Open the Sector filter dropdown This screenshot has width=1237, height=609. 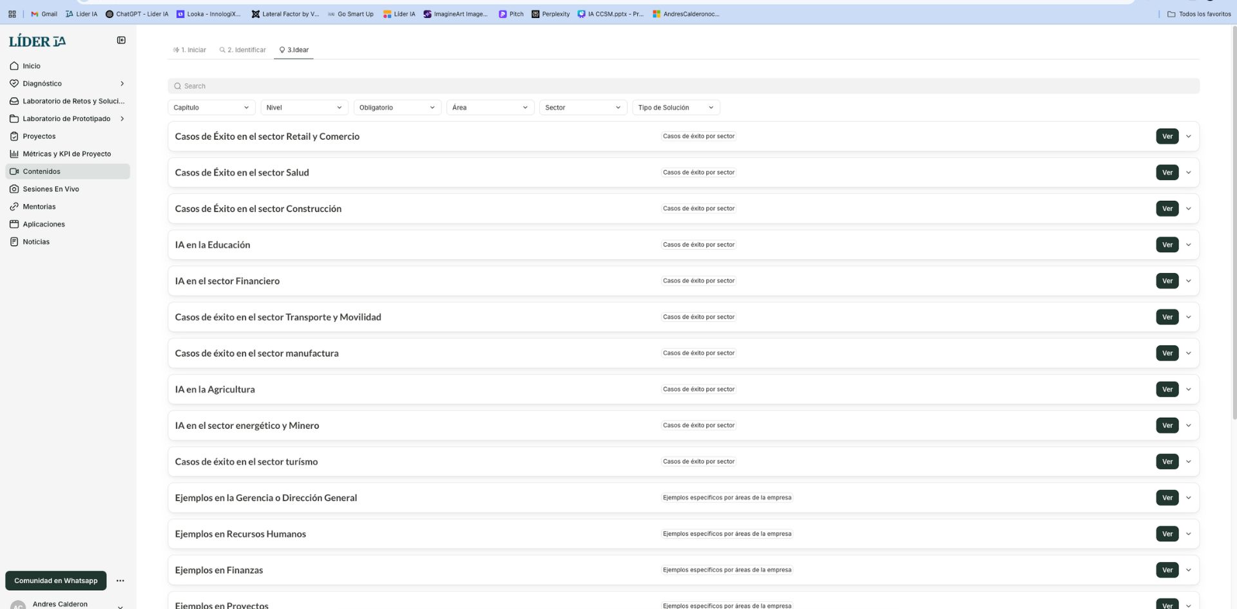coord(582,108)
